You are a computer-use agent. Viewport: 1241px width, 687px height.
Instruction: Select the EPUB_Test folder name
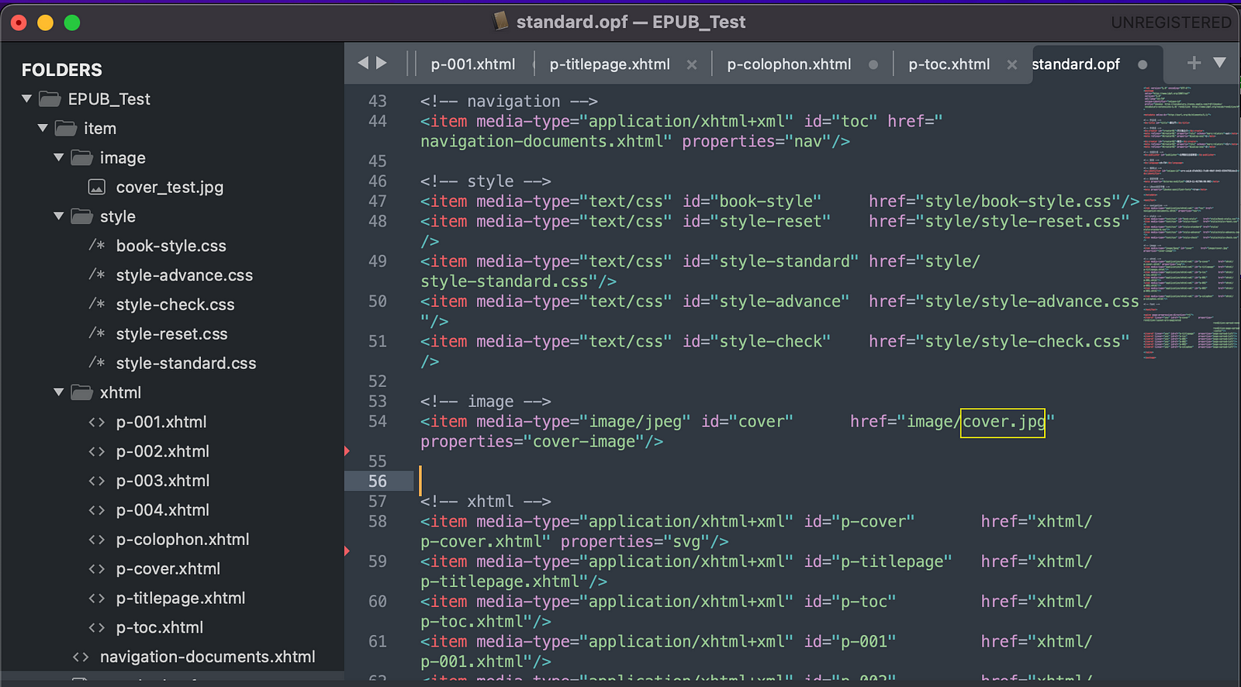[109, 99]
